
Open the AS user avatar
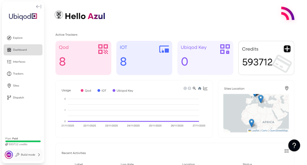[9, 155]
